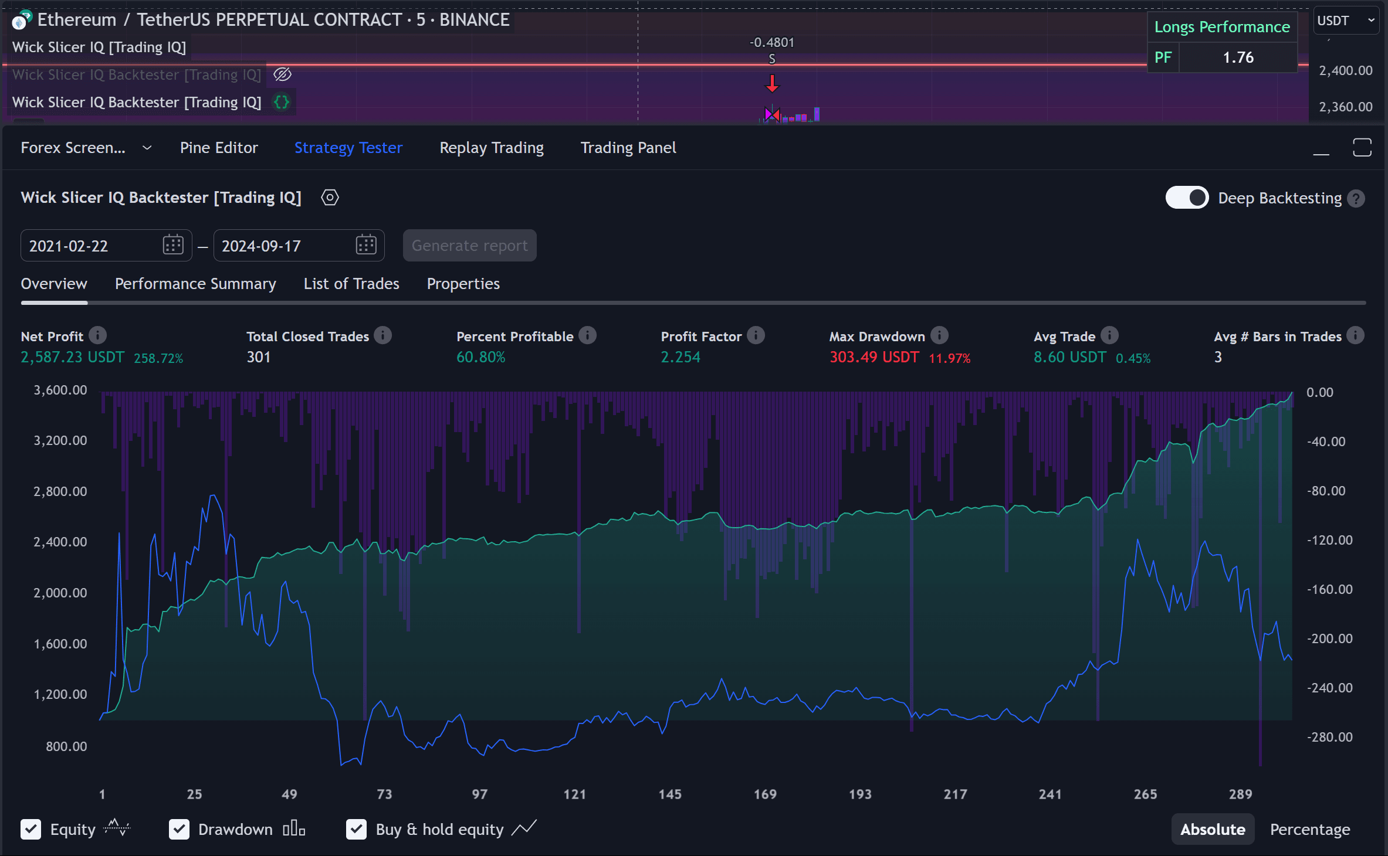Open the USDT currency dropdown

(x=1346, y=21)
